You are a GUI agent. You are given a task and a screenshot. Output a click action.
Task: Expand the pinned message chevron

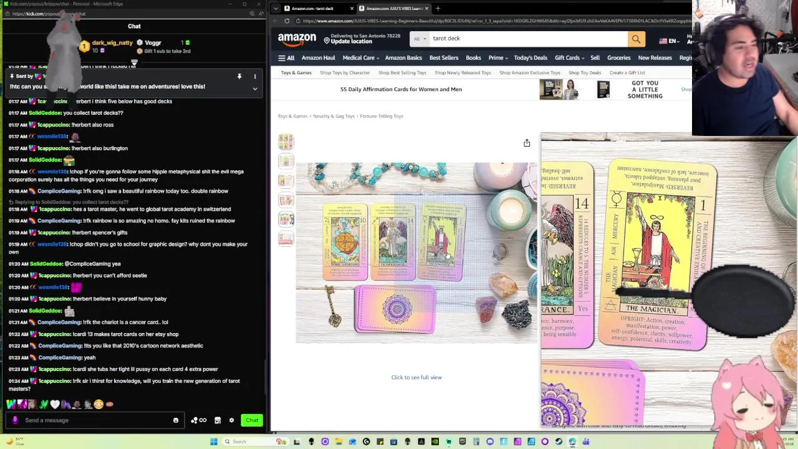[x=254, y=89]
